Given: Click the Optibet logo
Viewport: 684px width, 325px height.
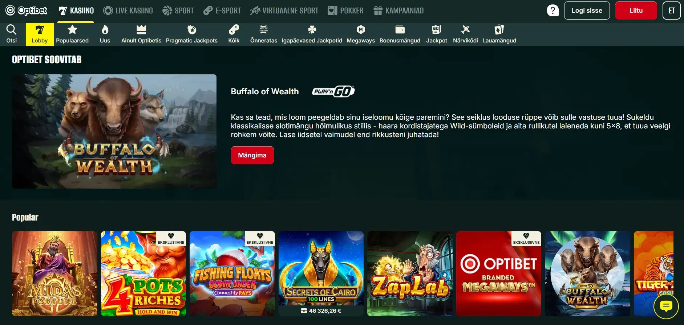Looking at the screenshot, I should click(x=26, y=11).
